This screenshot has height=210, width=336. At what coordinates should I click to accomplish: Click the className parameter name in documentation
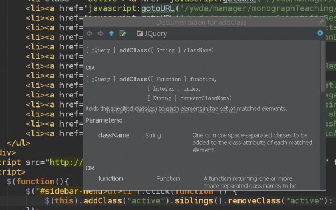[114, 136]
